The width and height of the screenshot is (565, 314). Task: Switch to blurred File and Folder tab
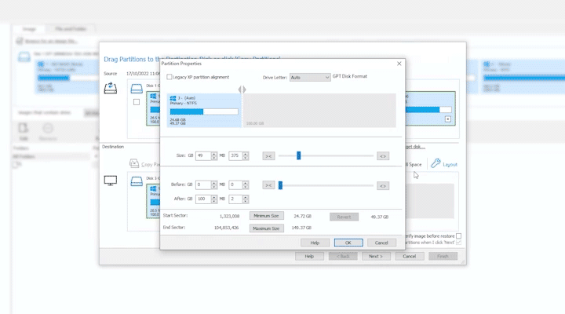pyautogui.click(x=71, y=29)
